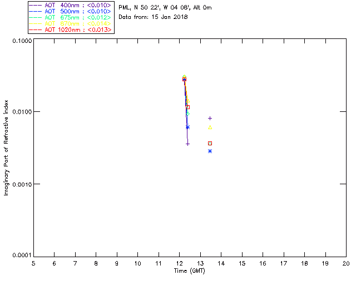Click the isolated yellow triangle marker near 13.5 GMT
This screenshot has height=285, width=356.
click(x=210, y=127)
